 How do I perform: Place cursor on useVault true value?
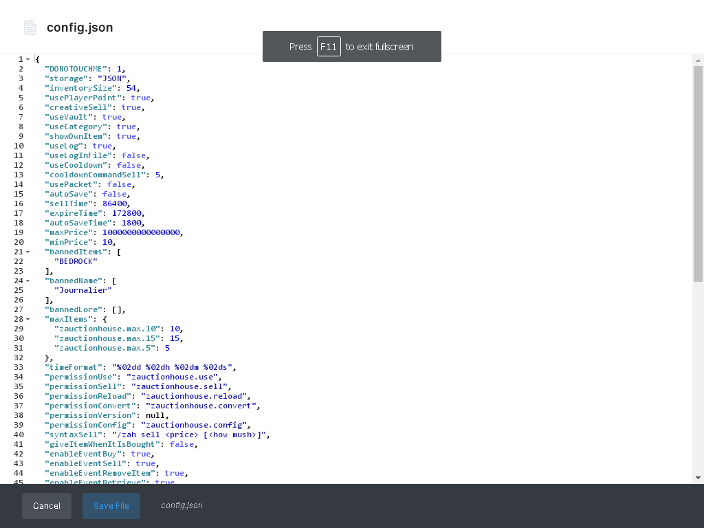pyautogui.click(x=111, y=117)
